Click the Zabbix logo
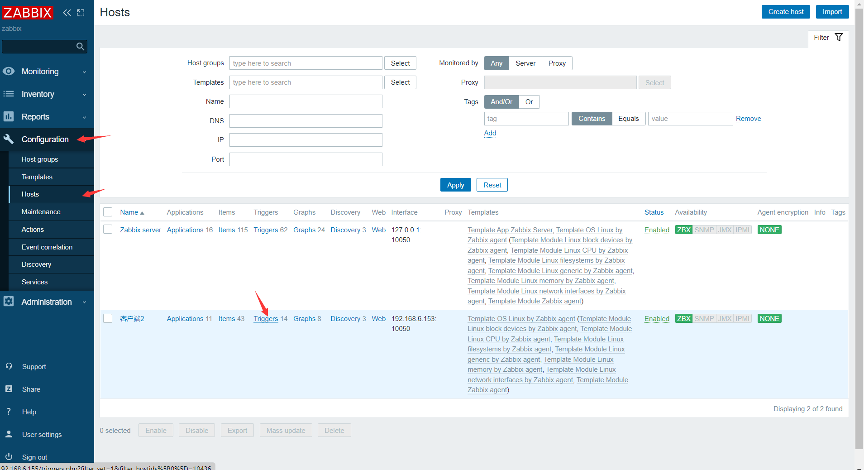Image resolution: width=864 pixels, height=470 pixels. [27, 12]
